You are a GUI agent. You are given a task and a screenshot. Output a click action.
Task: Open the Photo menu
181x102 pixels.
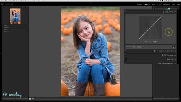pyautogui.click(x=23, y=1)
